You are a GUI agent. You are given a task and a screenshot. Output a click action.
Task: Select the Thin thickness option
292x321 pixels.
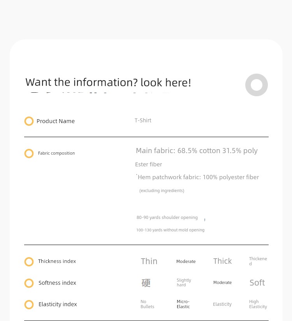(149, 261)
